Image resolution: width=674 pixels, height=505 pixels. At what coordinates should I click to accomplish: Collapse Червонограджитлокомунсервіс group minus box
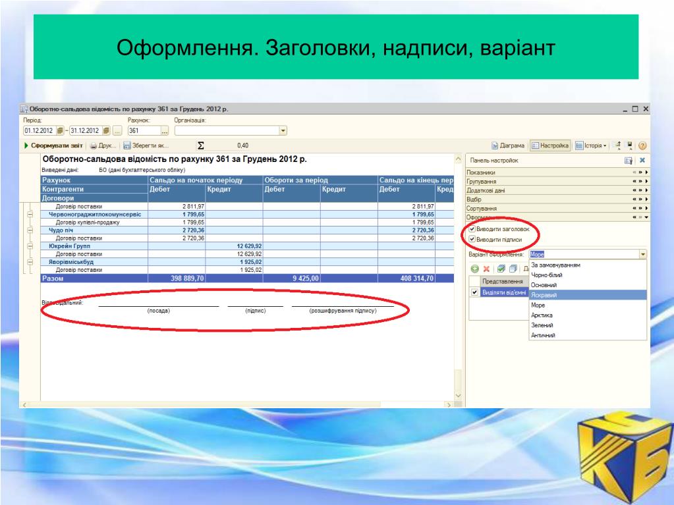point(30,214)
